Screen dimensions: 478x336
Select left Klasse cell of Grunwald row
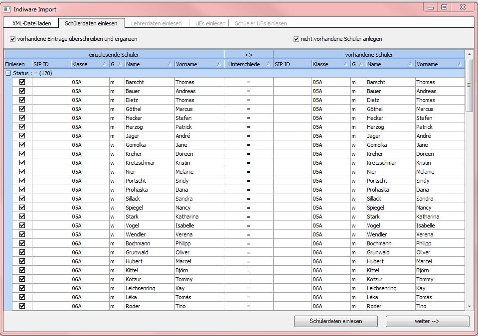point(90,252)
